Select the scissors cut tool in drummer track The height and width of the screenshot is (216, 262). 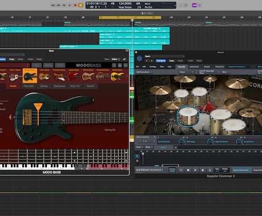[137, 161]
